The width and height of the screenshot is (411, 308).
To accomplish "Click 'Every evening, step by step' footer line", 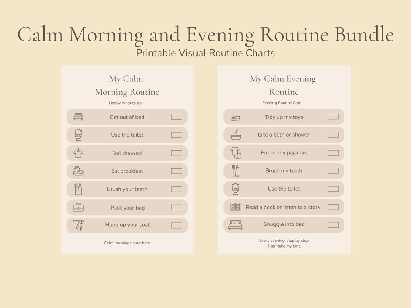I will point(284,240).
